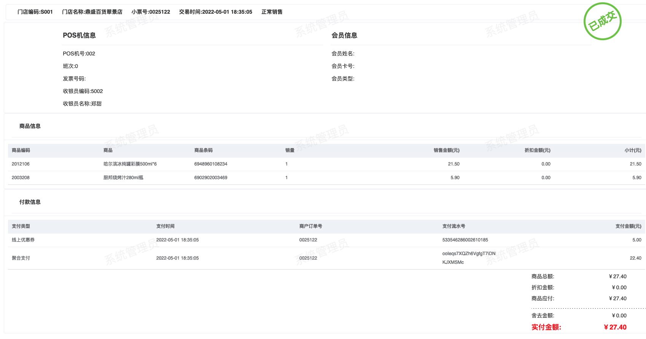Select barcode 6948960108234
Viewport: 646px width, 339px height.
pos(211,164)
